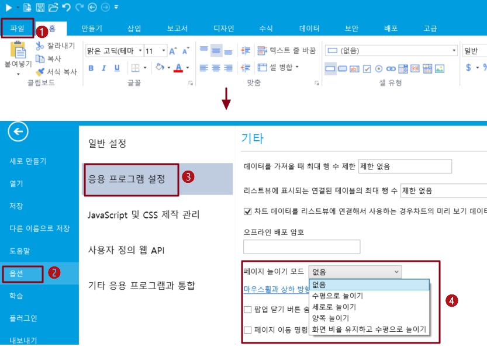Expand the font size dropdown showing 11
The width and height of the screenshot is (487, 347).
click(x=163, y=51)
